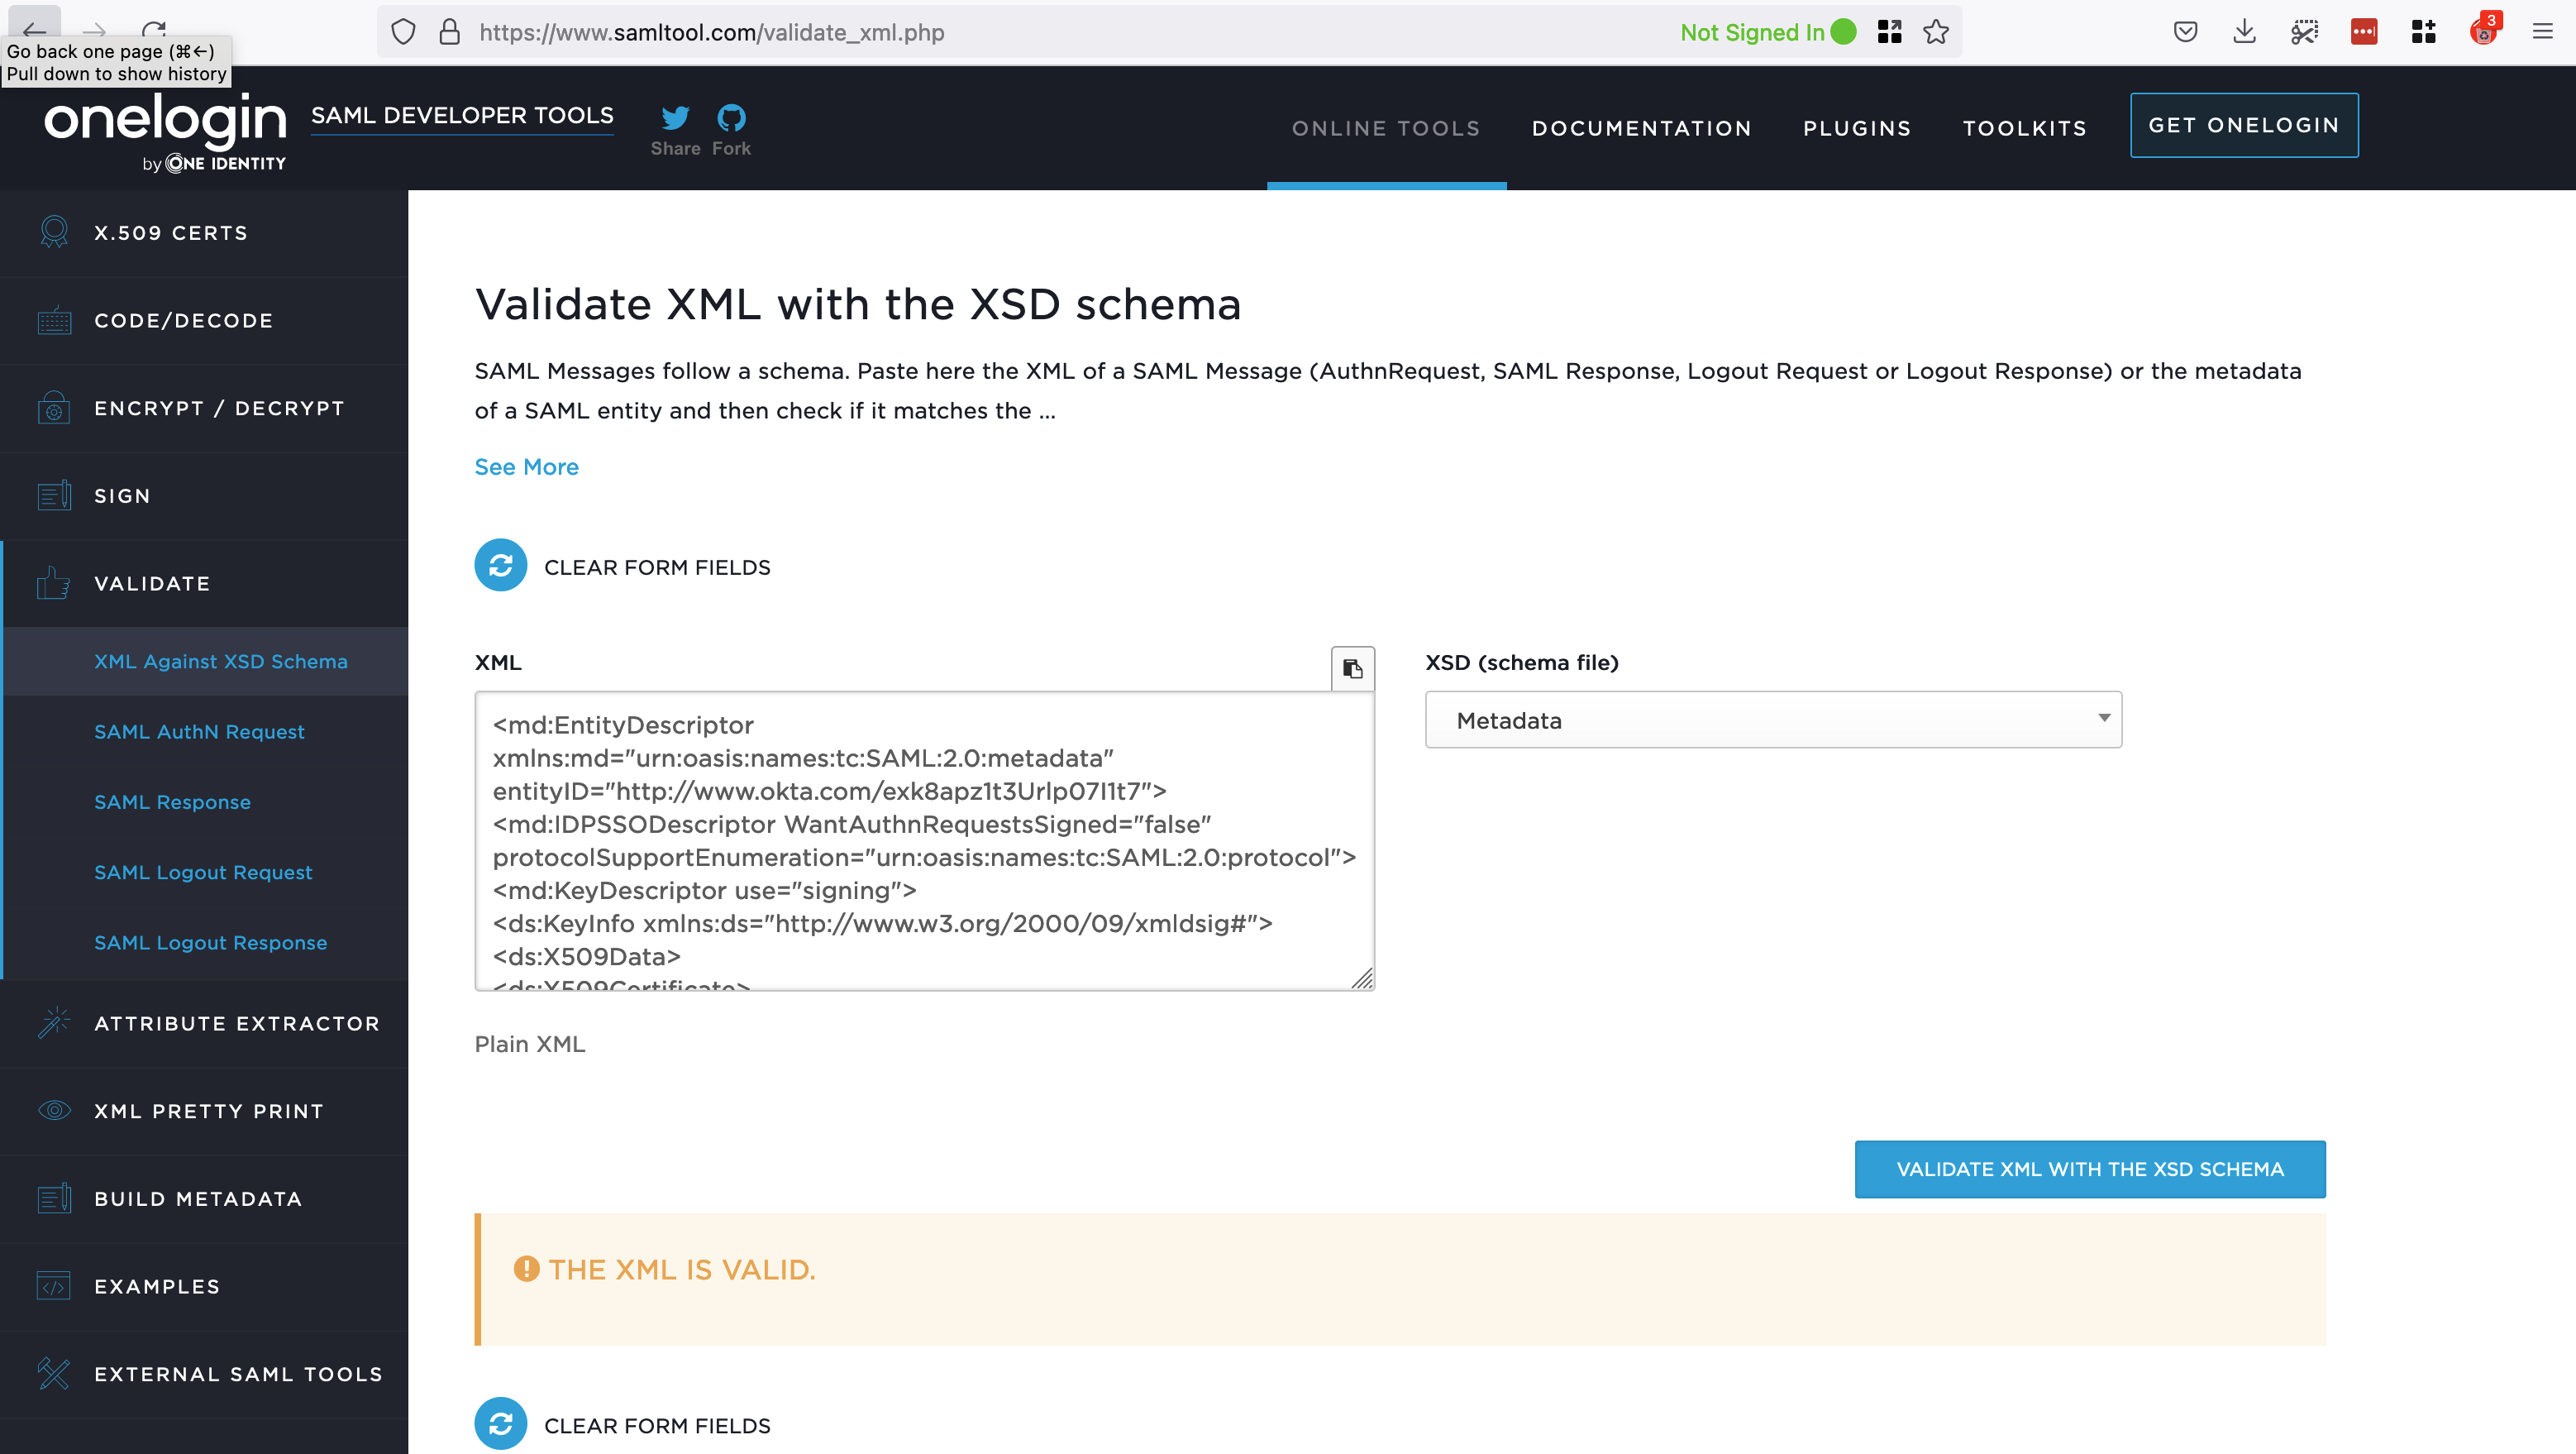Open SAML Logout Request validator
The image size is (2576, 1454).
(203, 872)
